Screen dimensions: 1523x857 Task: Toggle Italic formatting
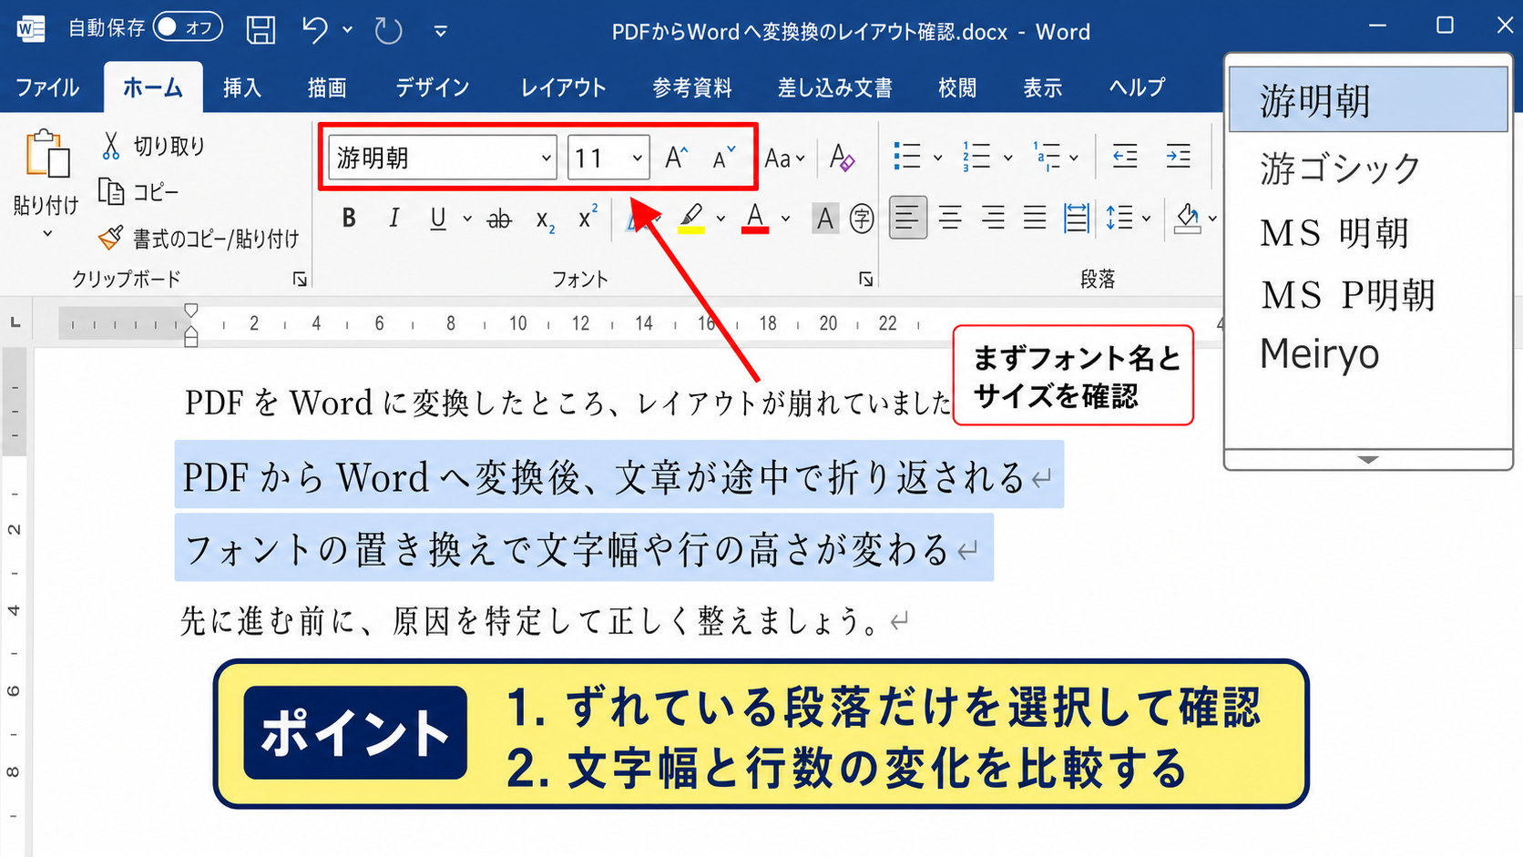click(x=394, y=218)
